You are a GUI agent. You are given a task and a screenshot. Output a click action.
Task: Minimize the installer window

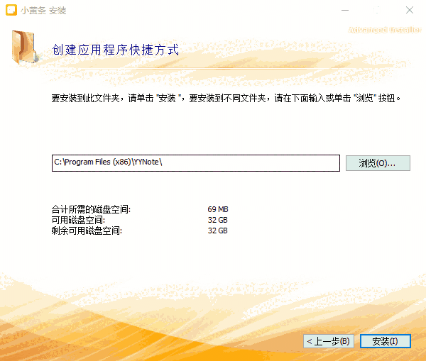click(x=345, y=11)
